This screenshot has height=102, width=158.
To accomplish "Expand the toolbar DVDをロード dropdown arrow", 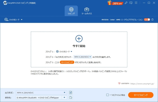I will pyautogui.click(x=22, y=20).
